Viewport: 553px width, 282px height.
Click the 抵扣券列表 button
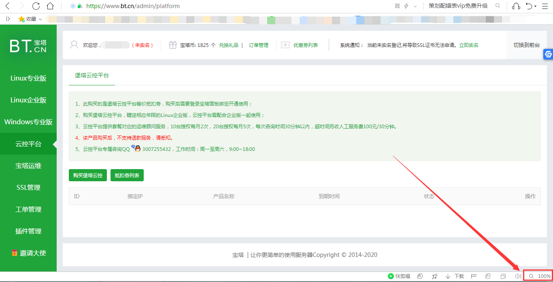(x=127, y=176)
